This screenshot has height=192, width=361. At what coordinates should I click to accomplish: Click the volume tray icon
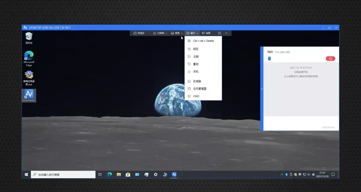[309, 175]
